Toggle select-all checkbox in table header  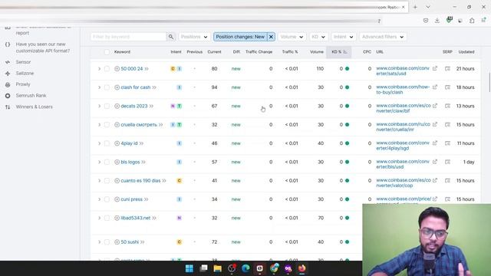[x=107, y=52]
